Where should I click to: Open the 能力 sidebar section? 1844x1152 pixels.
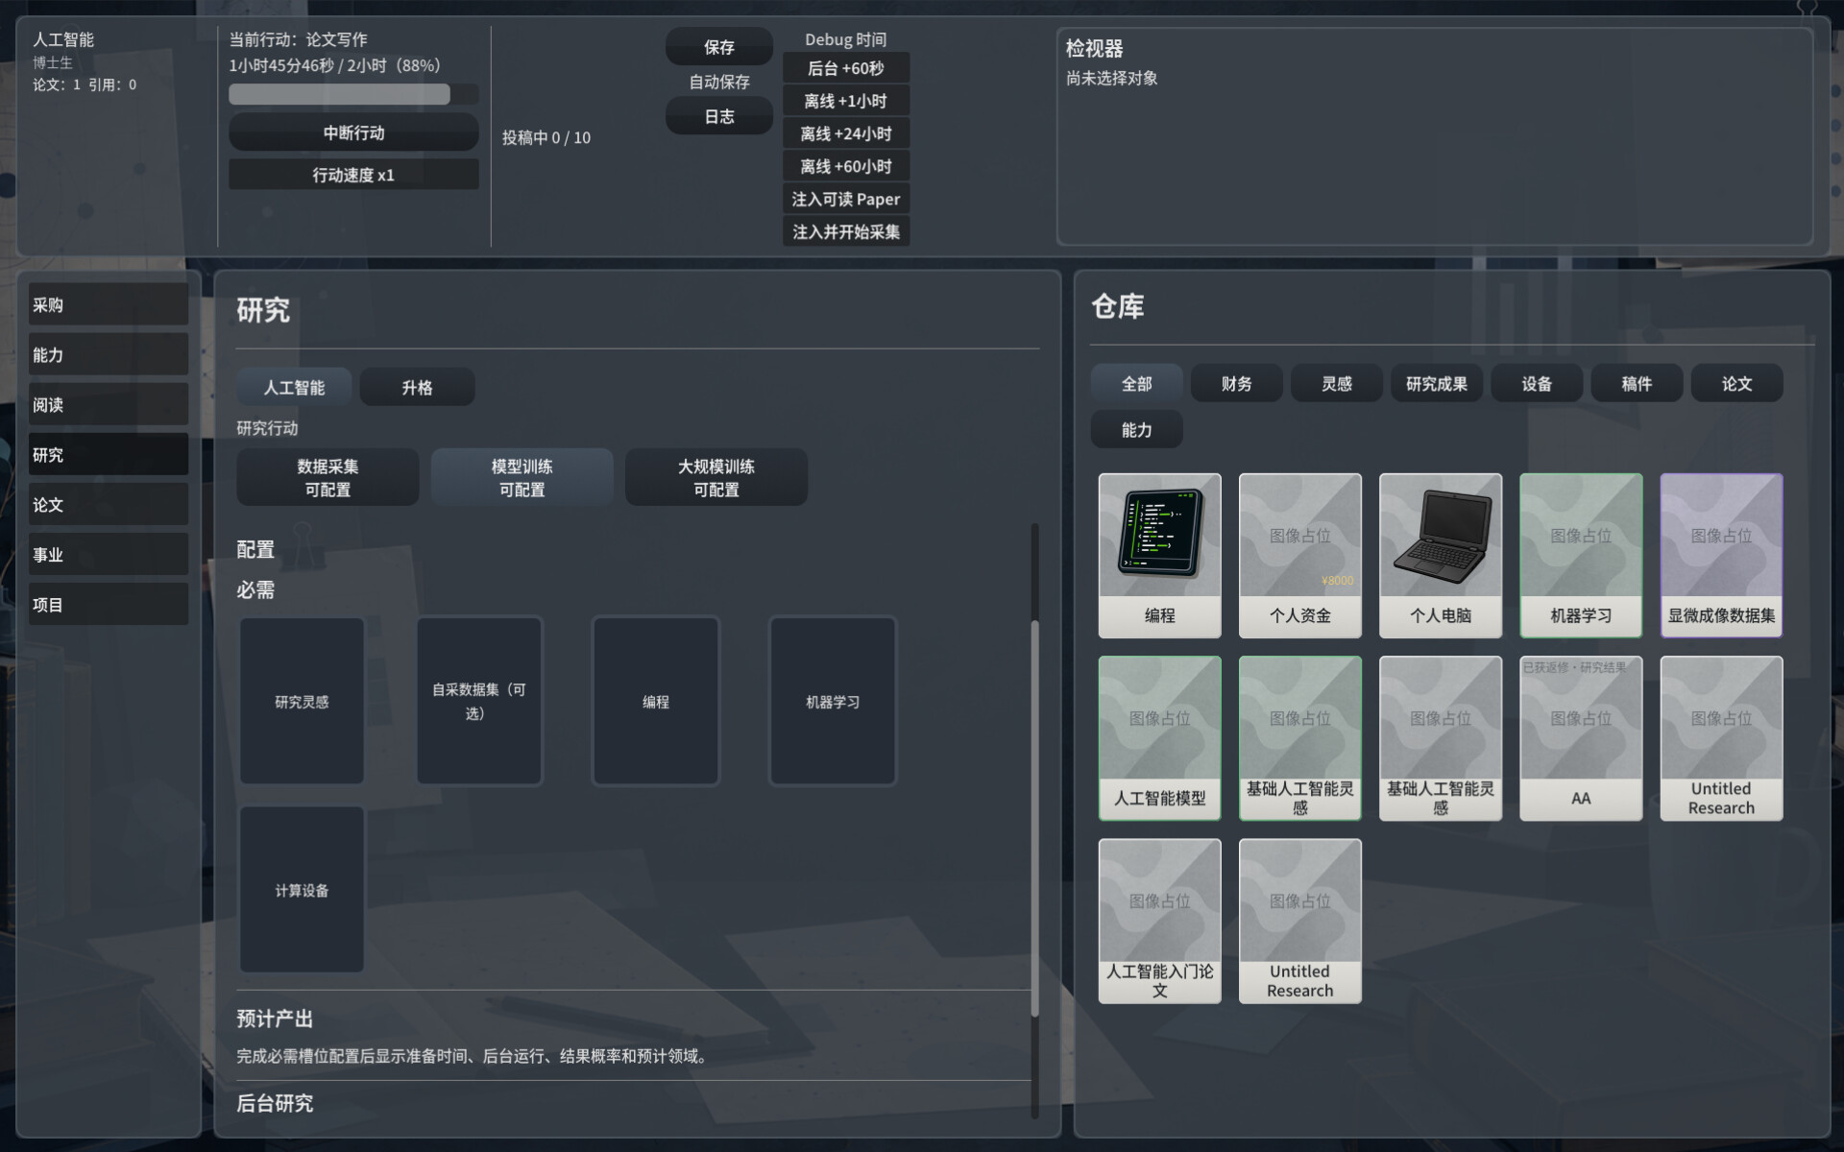click(109, 354)
